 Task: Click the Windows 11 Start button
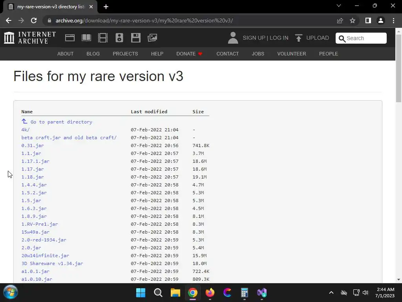pyautogui.click(x=141, y=293)
